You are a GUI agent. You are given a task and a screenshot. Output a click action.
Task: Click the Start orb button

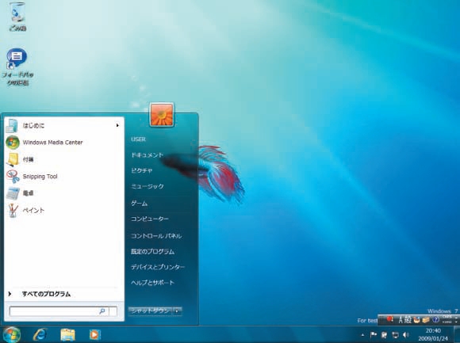click(x=12, y=335)
